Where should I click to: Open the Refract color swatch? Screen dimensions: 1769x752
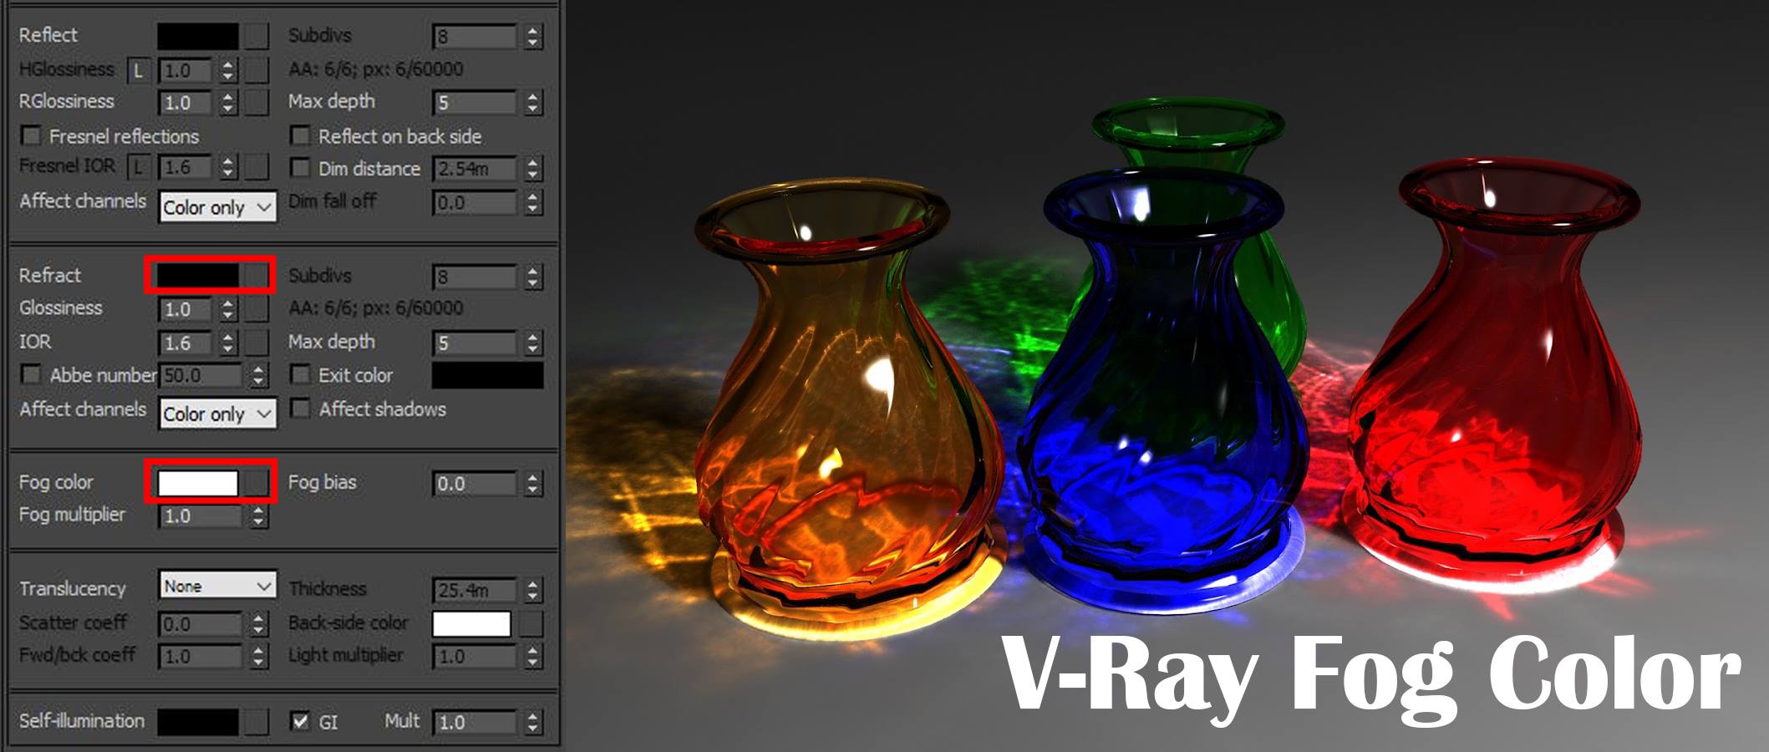pos(198,275)
